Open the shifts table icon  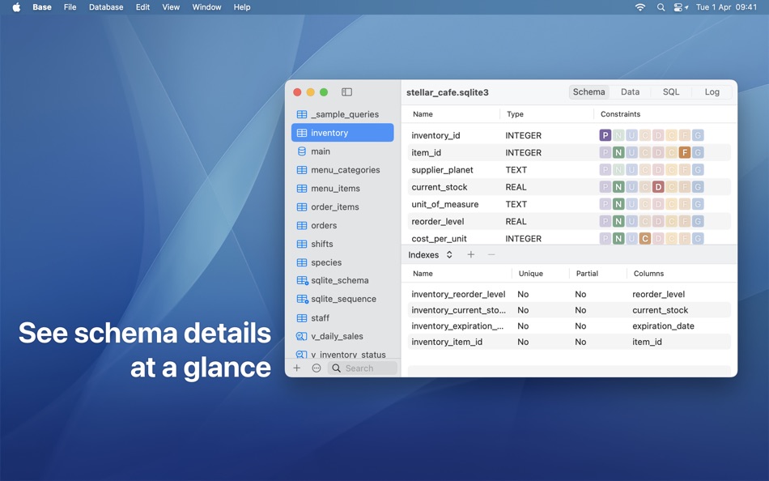(302, 244)
